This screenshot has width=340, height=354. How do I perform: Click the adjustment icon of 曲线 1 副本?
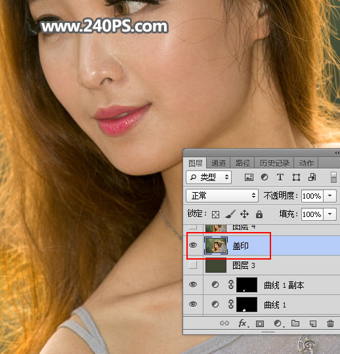pyautogui.click(x=215, y=285)
